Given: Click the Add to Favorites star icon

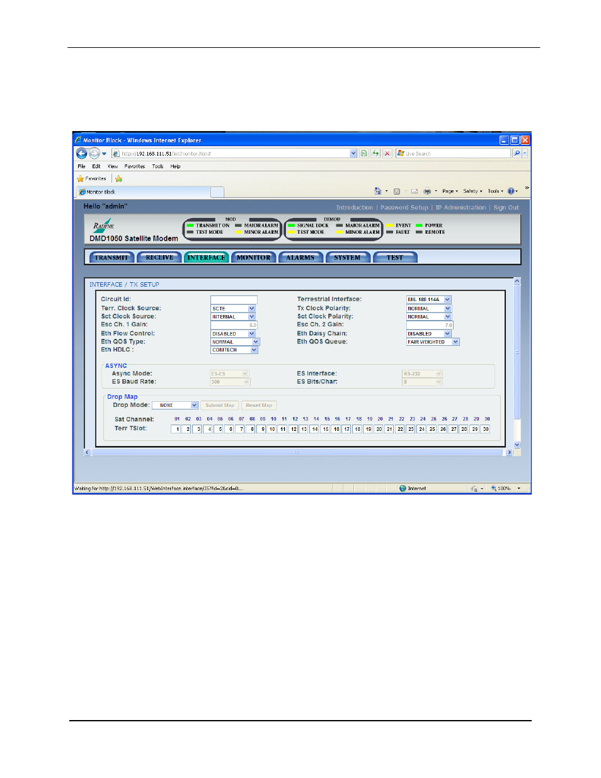Looking at the screenshot, I should (118, 179).
